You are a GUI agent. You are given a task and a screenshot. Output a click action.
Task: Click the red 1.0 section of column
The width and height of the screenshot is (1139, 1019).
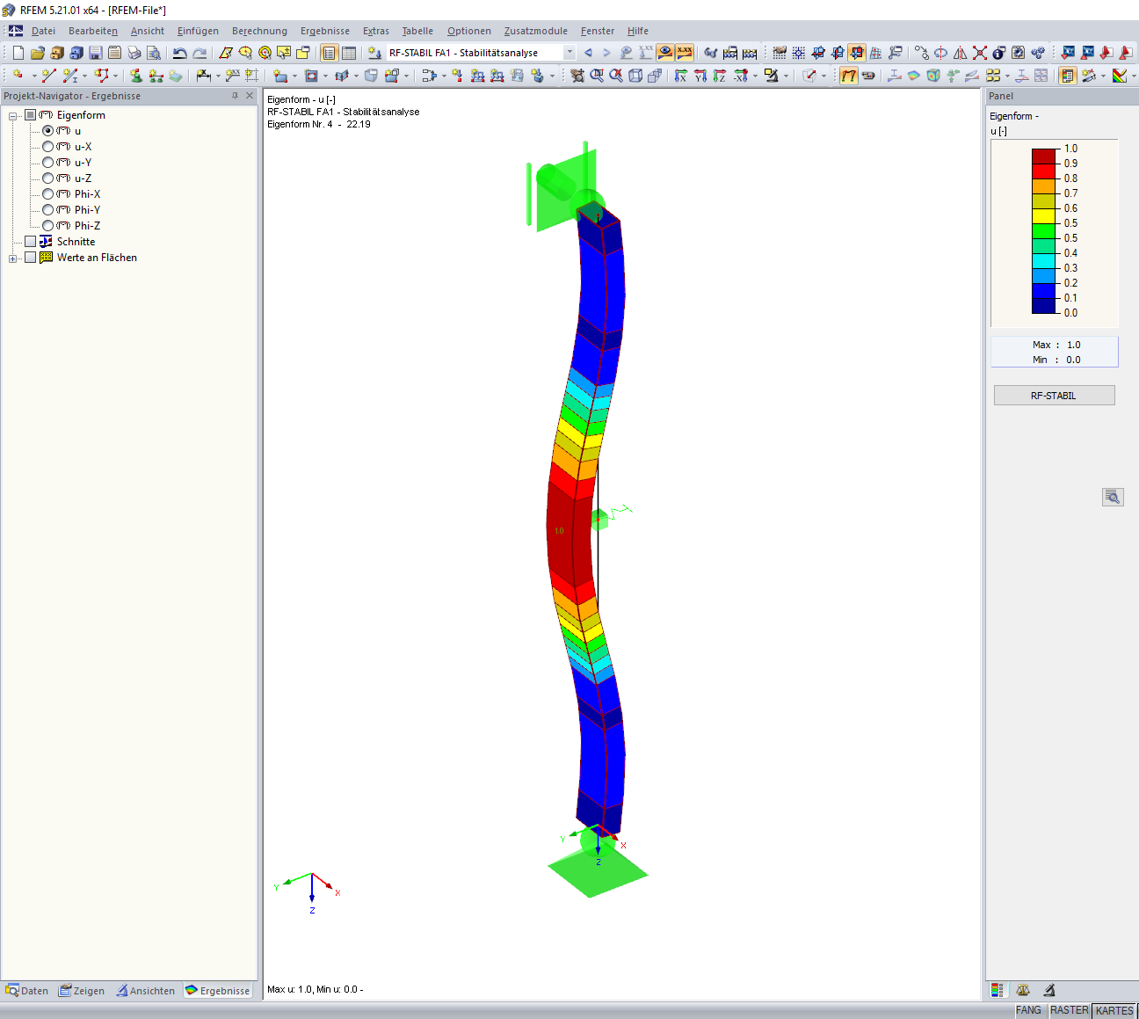click(x=571, y=532)
